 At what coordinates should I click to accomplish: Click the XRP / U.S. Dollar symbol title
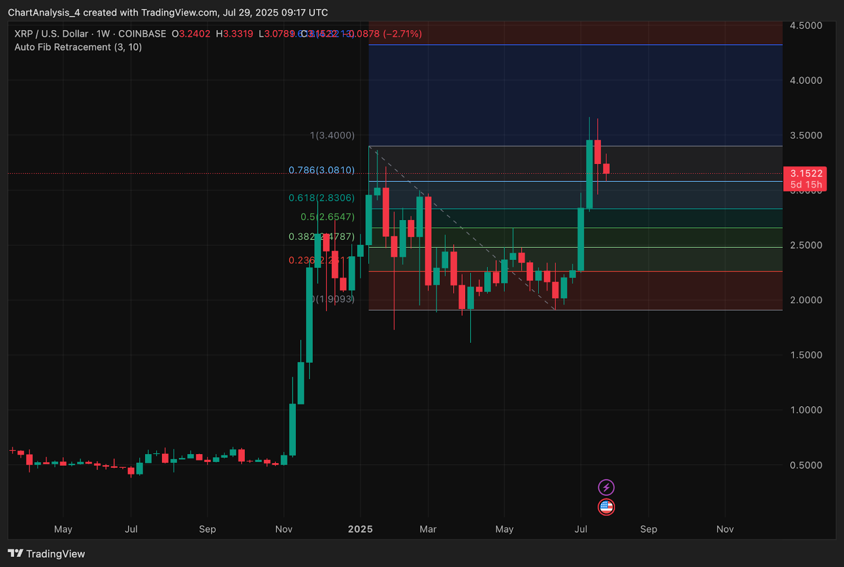(51, 34)
